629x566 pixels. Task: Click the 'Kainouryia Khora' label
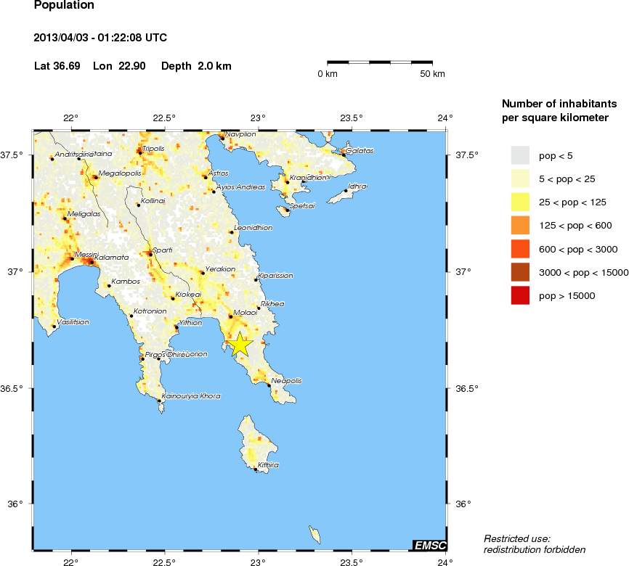(x=191, y=396)
